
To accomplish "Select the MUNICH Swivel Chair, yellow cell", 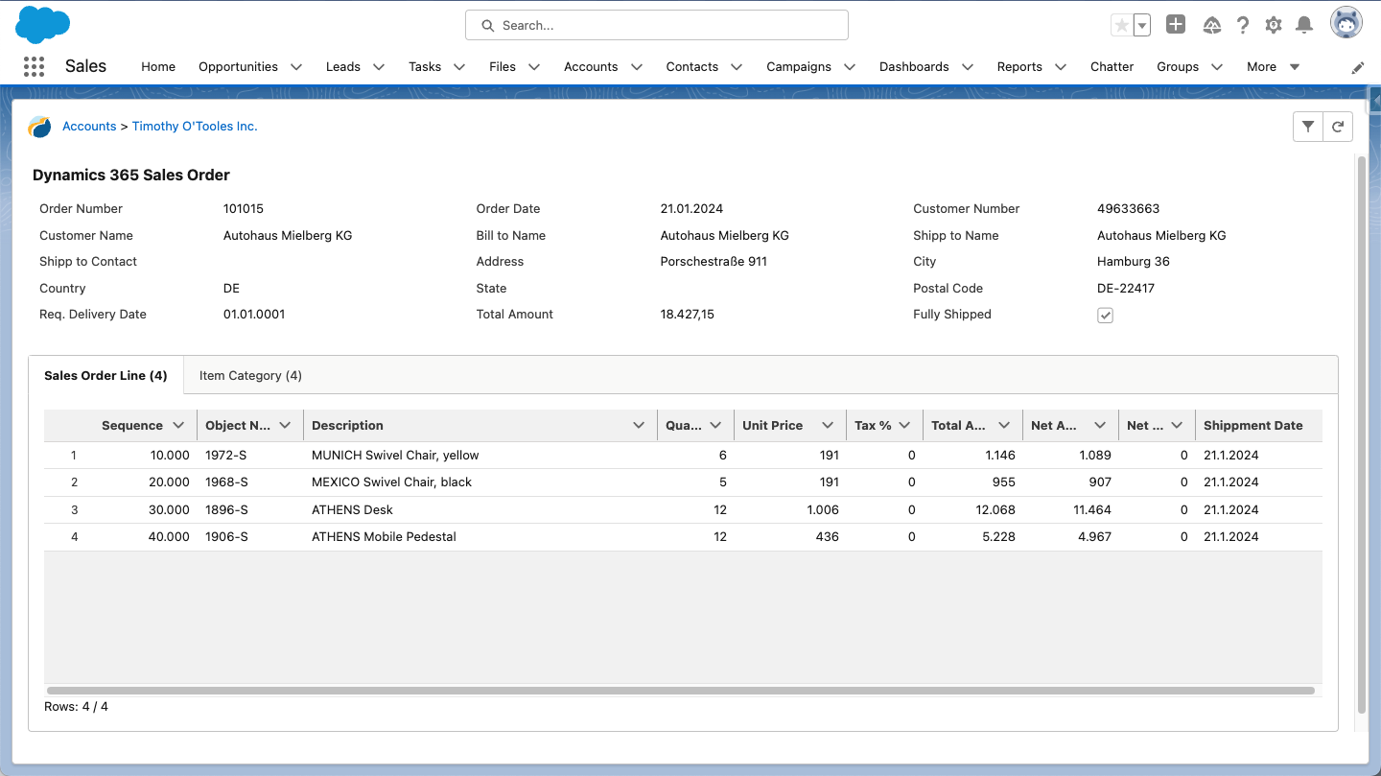I will click(480, 456).
